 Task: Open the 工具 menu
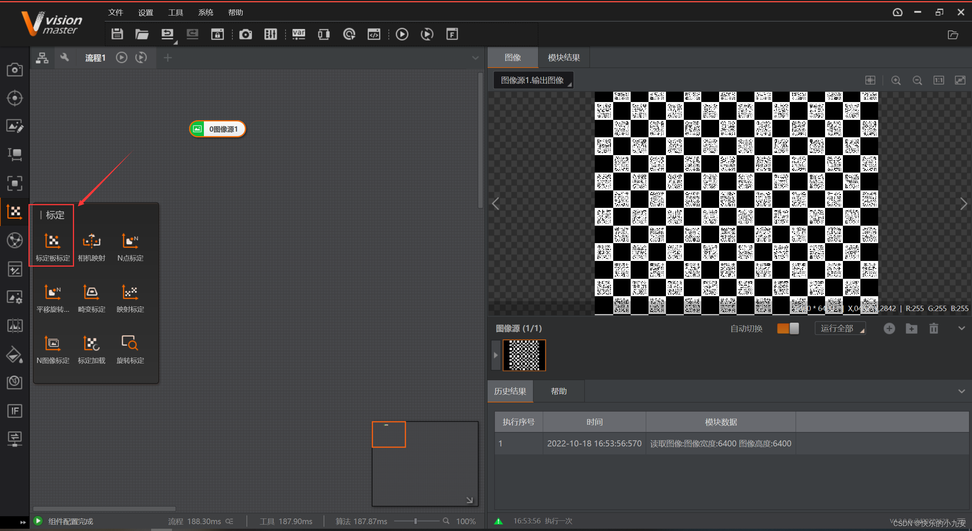175,13
